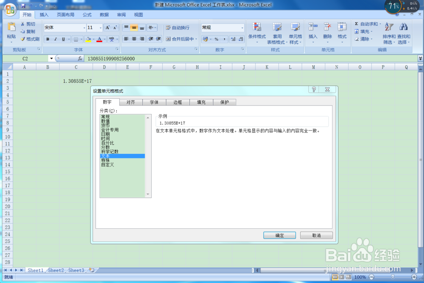Confirm with the 确定 button
Viewport: 424px width, 283px height.
click(279, 236)
